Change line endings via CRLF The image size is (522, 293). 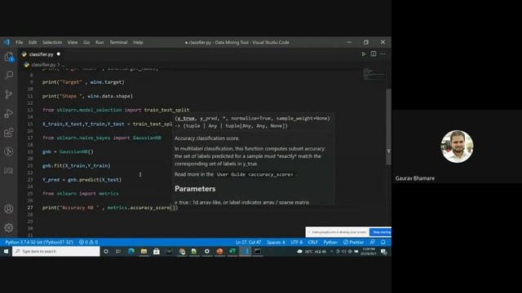pos(313,243)
